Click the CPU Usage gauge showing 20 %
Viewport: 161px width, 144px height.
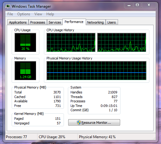click(26, 42)
